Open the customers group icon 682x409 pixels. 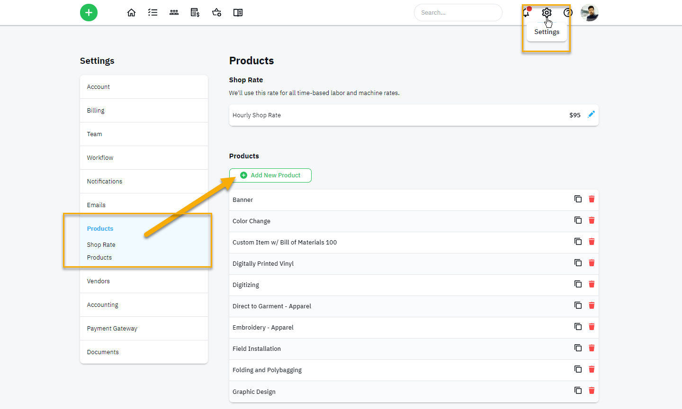pos(174,13)
